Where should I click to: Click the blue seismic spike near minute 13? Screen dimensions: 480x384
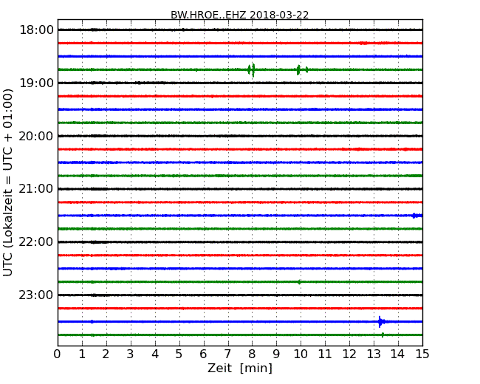click(x=382, y=322)
